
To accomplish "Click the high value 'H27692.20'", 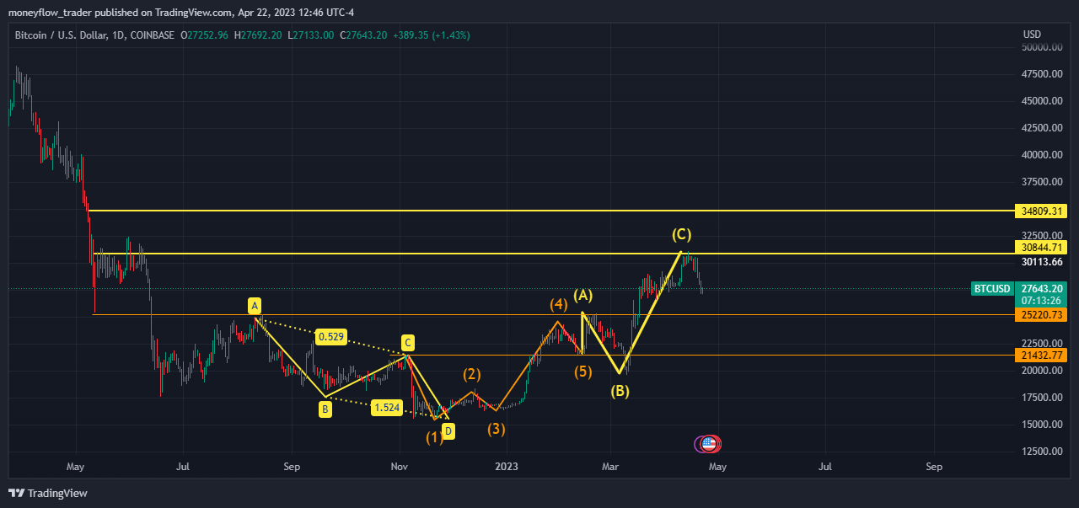I will click(258, 35).
